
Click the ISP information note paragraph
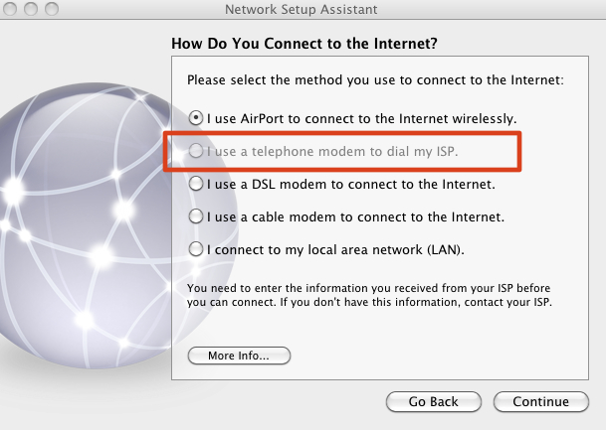pos(369,295)
